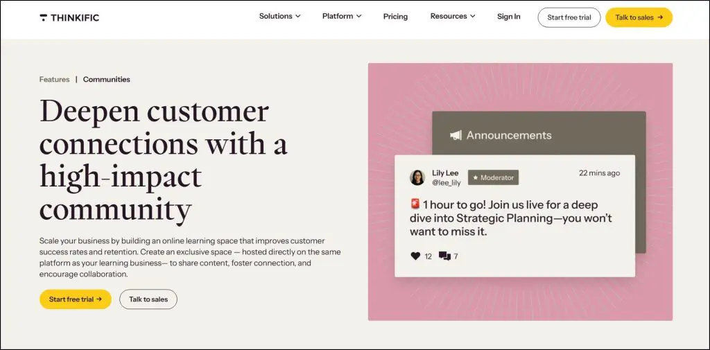This screenshot has height=350, width=710.
Task: Click the megaphone Announcements icon
Action: click(456, 136)
